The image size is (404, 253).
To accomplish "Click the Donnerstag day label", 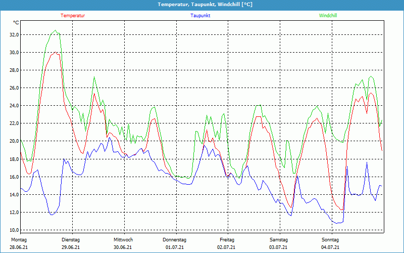I will [x=174, y=240].
